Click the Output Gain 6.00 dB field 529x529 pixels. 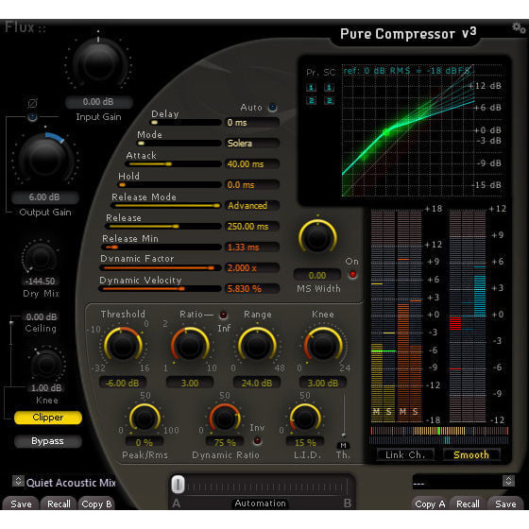[45, 197]
